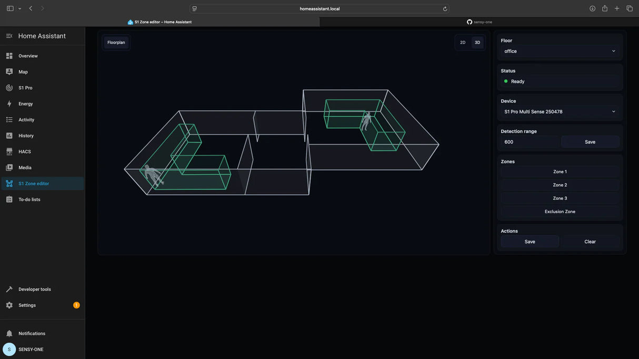
Task: Select the Exclusion Zone button
Action: pos(560,211)
